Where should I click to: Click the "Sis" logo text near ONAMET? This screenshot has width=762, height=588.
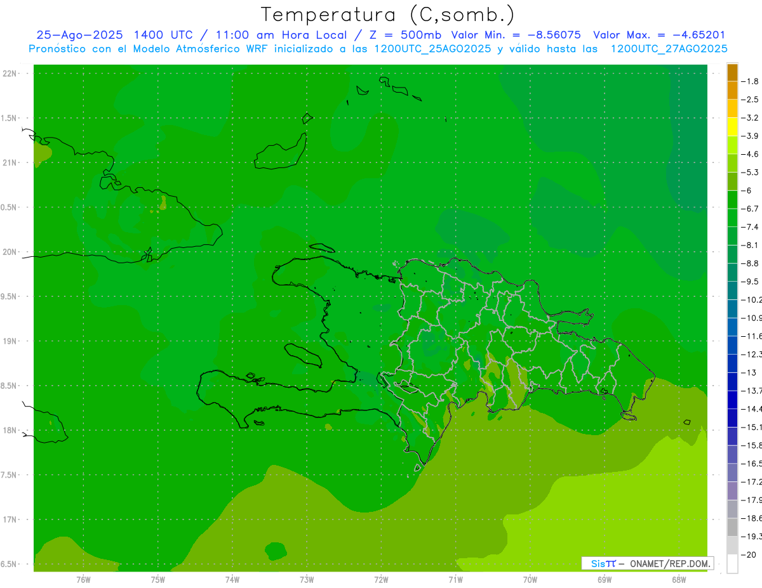tap(598, 563)
